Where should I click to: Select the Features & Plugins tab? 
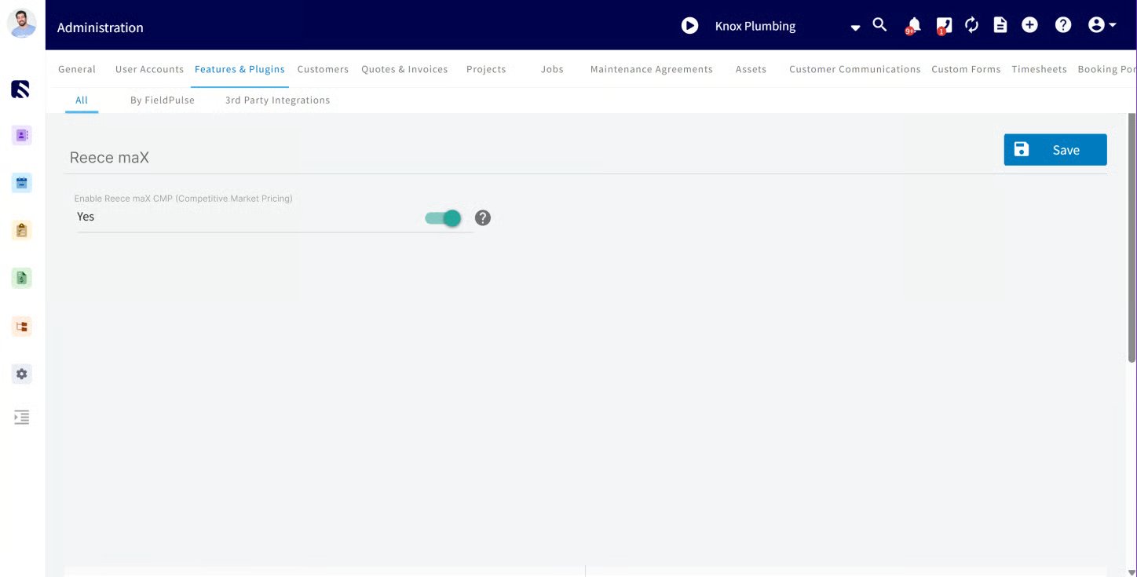pyautogui.click(x=239, y=69)
